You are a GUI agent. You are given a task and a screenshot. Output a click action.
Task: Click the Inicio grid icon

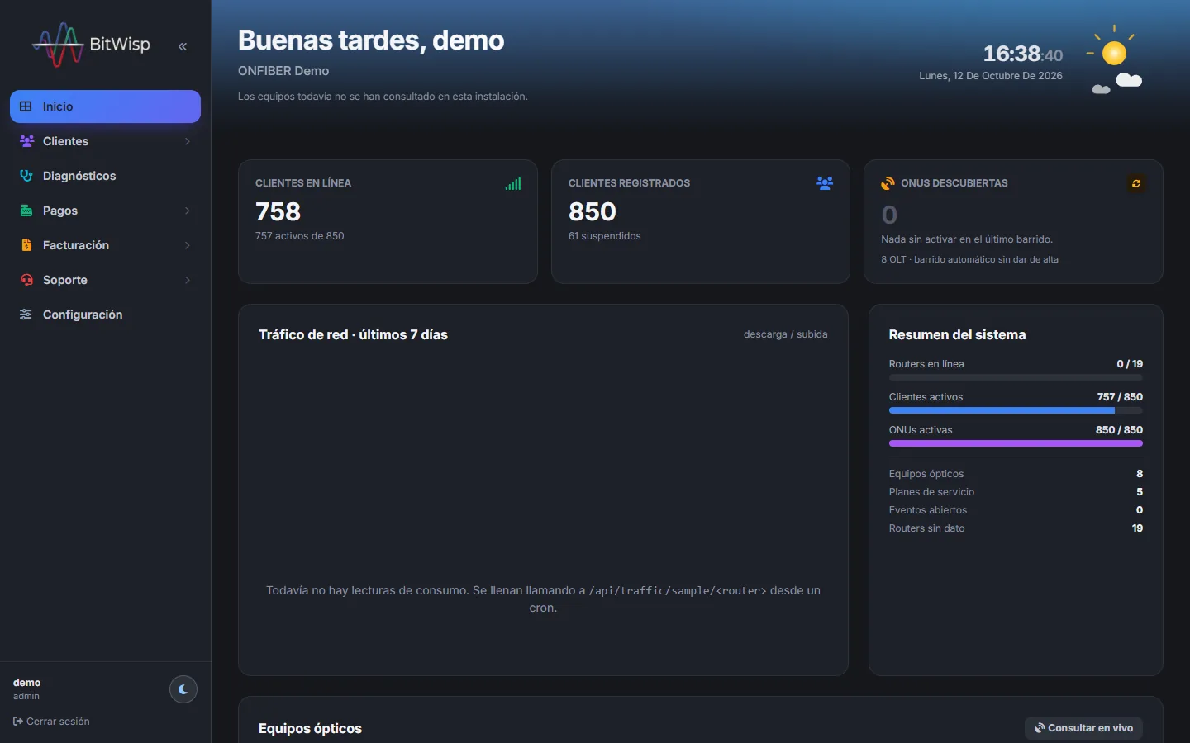pos(26,106)
